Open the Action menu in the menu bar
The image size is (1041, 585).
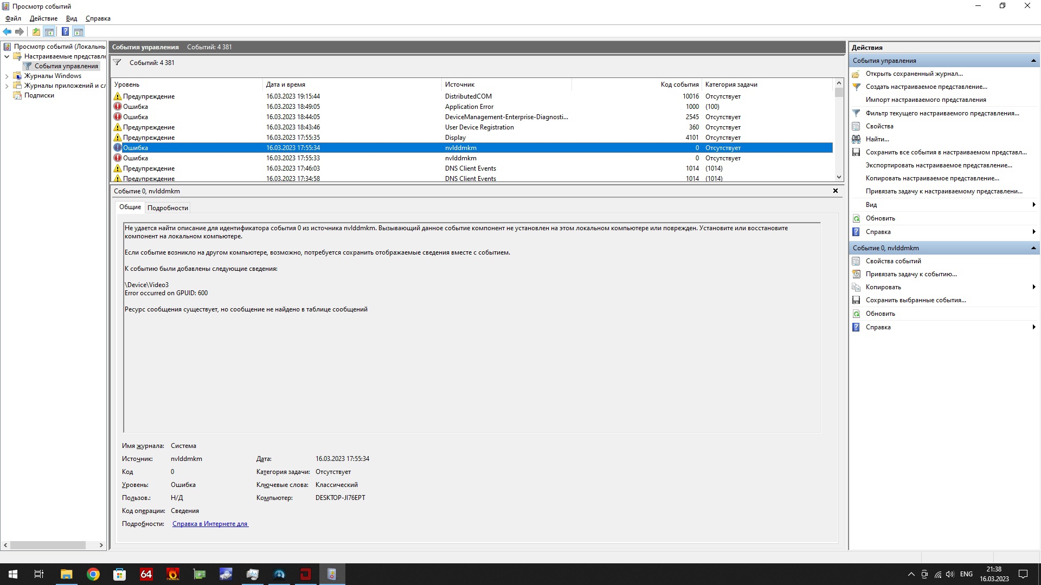pyautogui.click(x=43, y=18)
